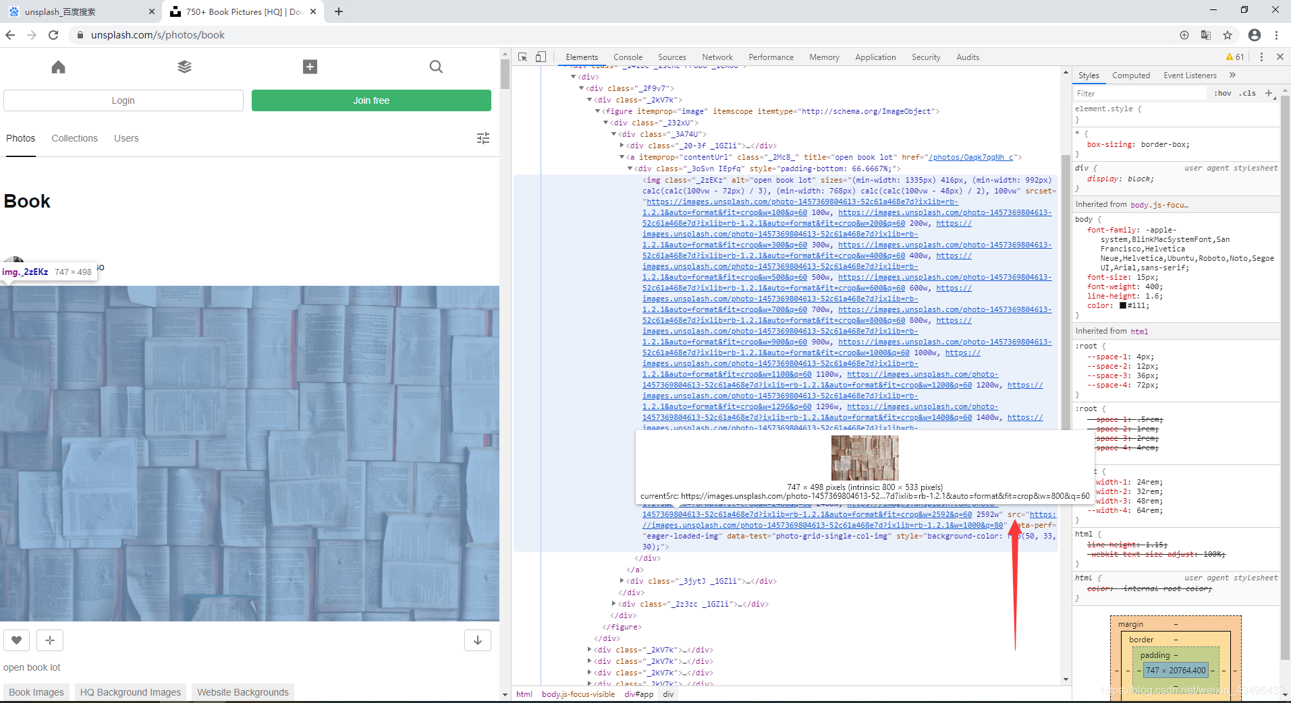
Task: Open the Security tab
Action: [926, 57]
